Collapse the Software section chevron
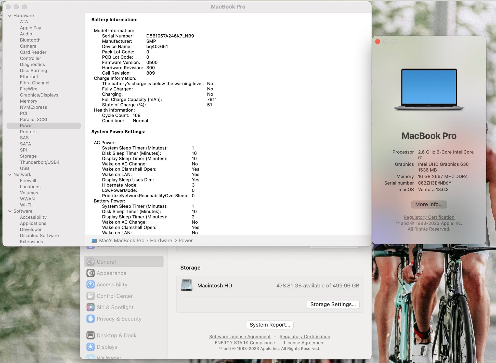The height and width of the screenshot is (363, 496). pyautogui.click(x=10, y=211)
